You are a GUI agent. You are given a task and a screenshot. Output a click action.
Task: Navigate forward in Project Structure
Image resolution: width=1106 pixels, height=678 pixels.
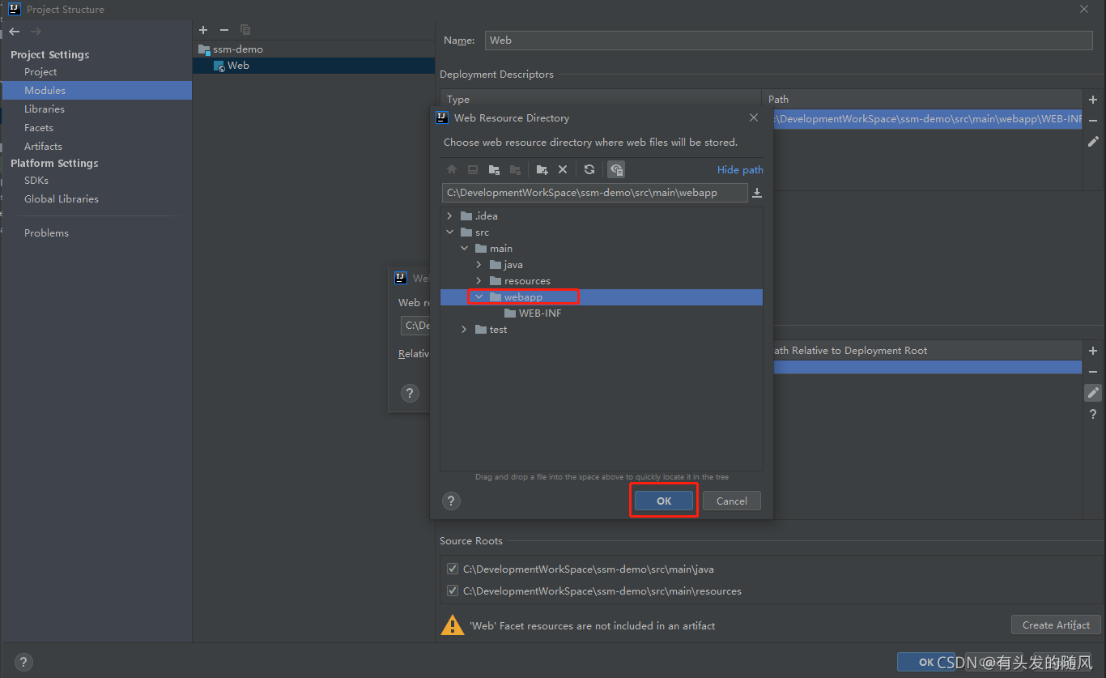click(36, 32)
